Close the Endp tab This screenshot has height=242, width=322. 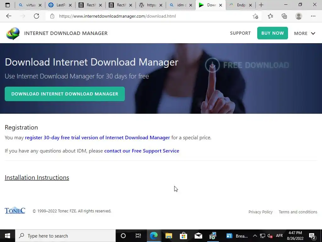coord(250,5)
